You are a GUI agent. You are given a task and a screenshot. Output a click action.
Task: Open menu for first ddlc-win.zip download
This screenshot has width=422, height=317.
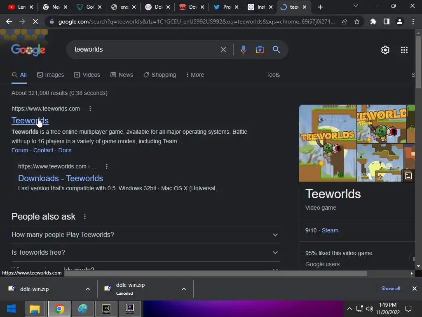88,289
